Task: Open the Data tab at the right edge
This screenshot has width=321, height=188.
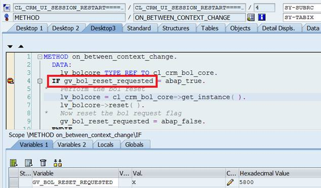Action: coord(312,28)
